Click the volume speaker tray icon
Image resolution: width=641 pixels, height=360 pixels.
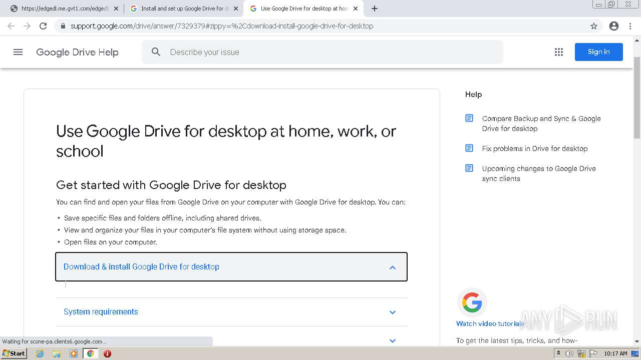[x=569, y=353]
